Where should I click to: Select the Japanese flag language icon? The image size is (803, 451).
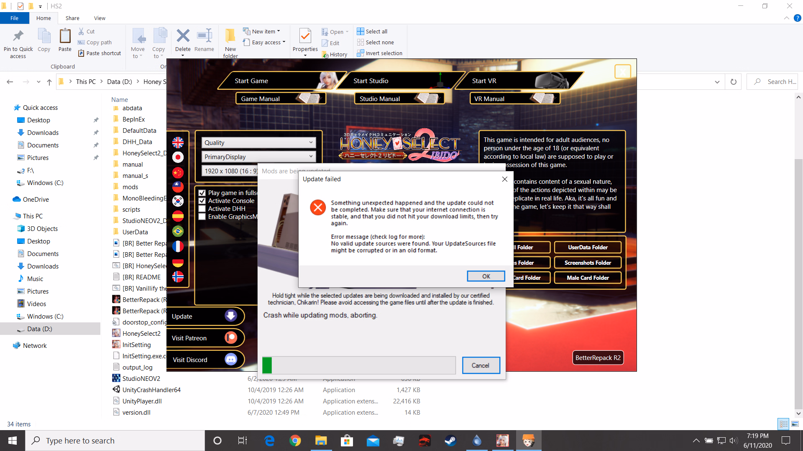(x=178, y=157)
